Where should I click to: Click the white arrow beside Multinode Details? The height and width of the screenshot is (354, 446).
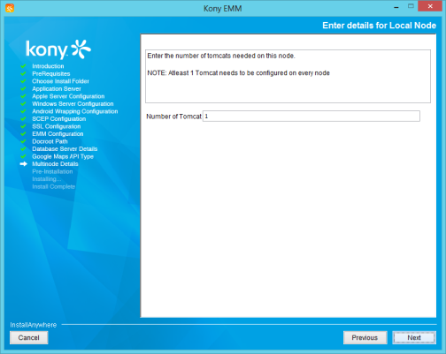coord(24,164)
